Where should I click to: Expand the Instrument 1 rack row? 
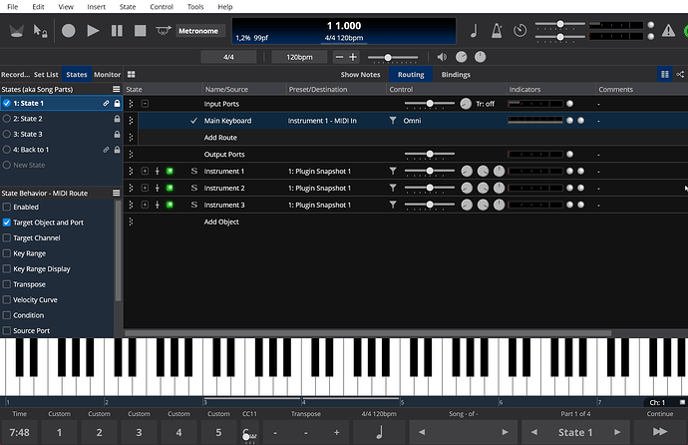(145, 172)
